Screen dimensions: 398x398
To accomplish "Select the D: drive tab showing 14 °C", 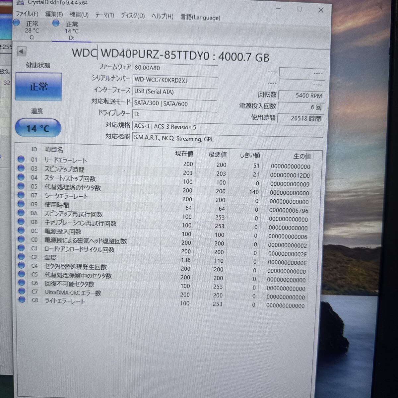I will [x=71, y=31].
